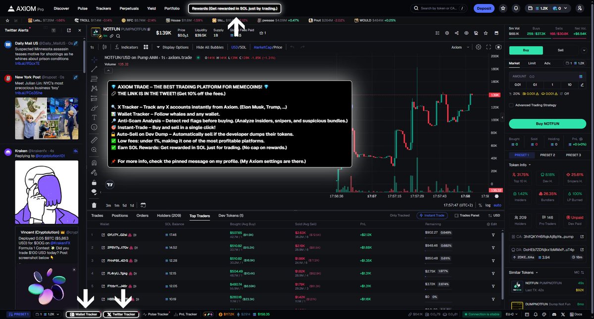This screenshot has width=594, height=319.
Task: Open chart settings gear icon
Action: 478,47
